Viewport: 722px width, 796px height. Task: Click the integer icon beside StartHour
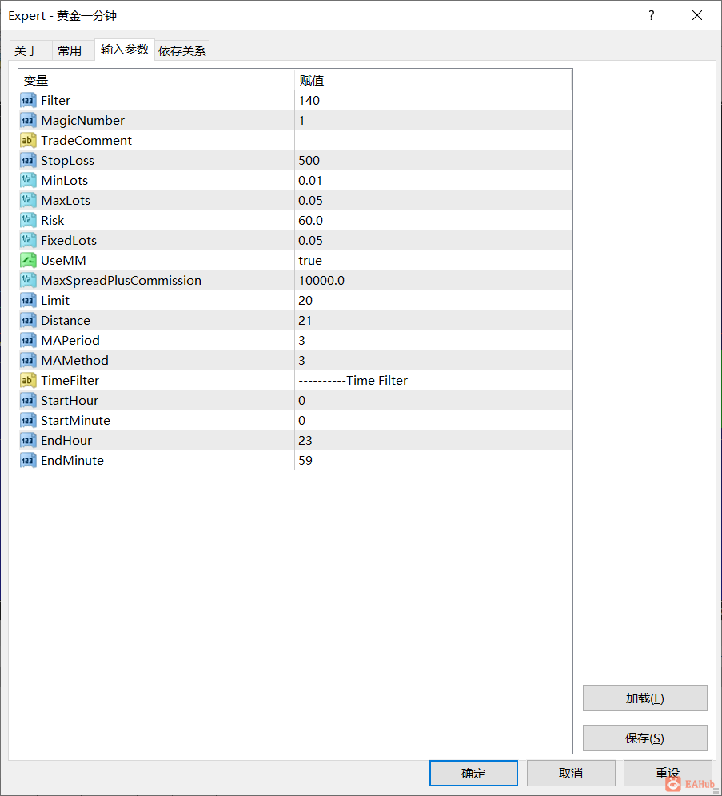(x=28, y=401)
